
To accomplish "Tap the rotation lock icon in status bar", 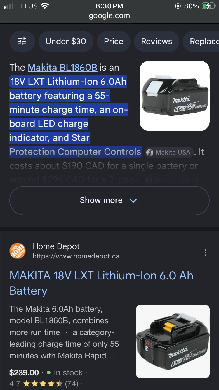I will 178,6.
